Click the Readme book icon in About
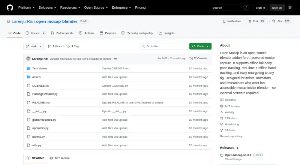The image size is (300, 165). coord(222,100)
